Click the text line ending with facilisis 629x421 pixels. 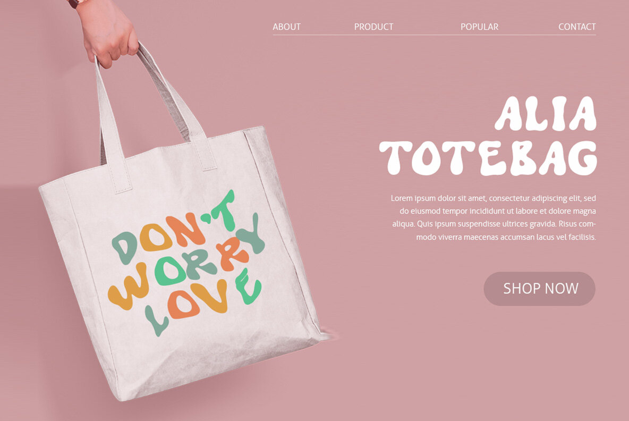(x=506, y=237)
